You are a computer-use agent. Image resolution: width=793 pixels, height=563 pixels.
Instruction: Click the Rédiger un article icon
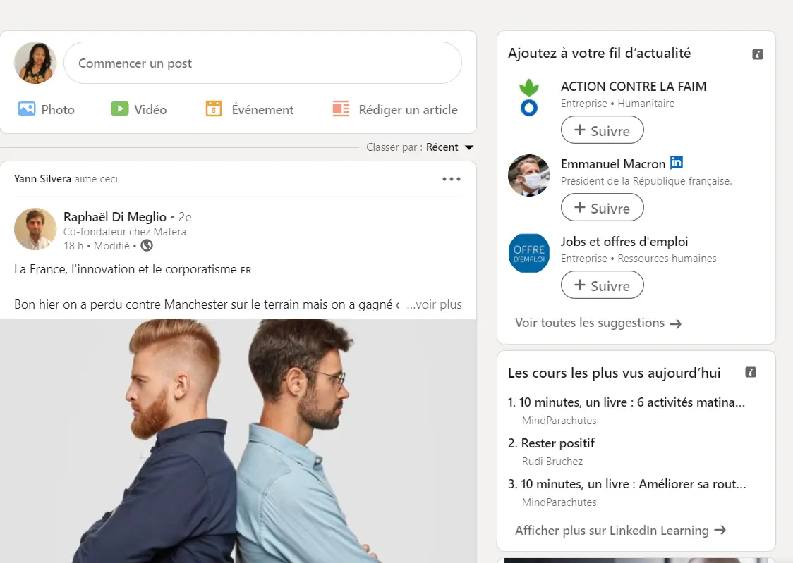[x=340, y=109]
